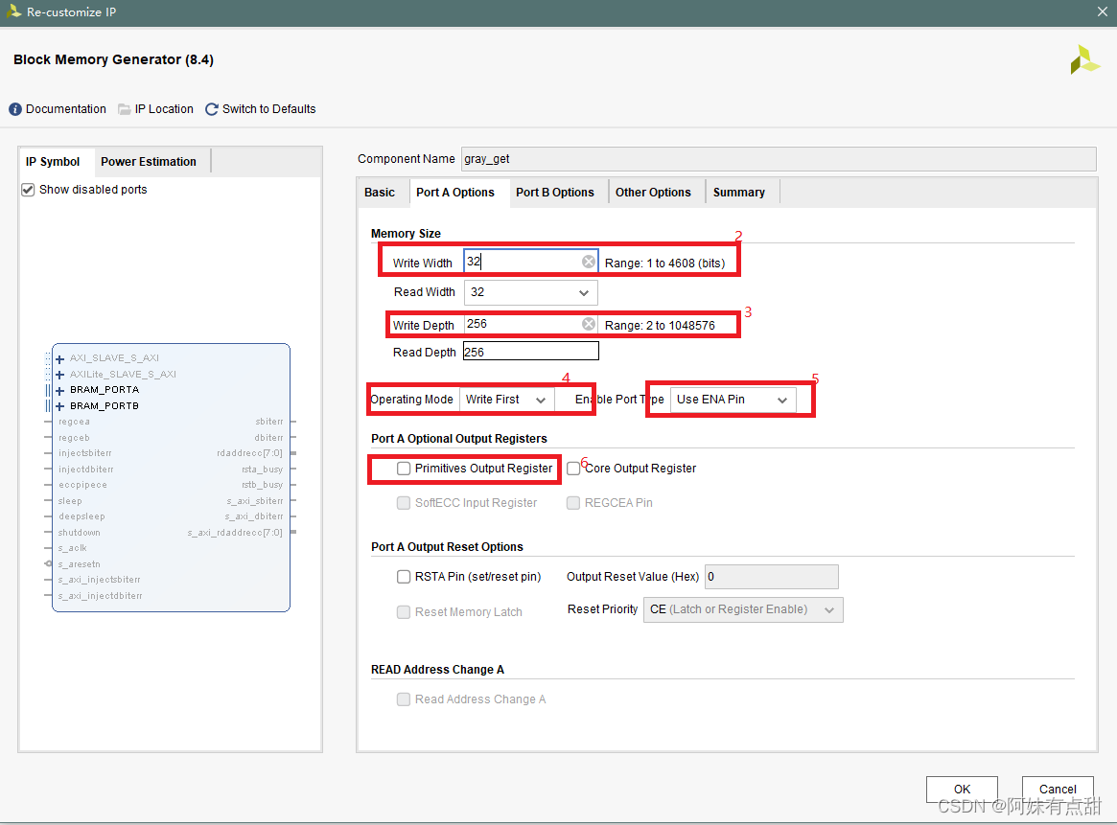
Task: Select the s_axi_rdaddrecc[7:0] port label
Action: click(x=235, y=533)
